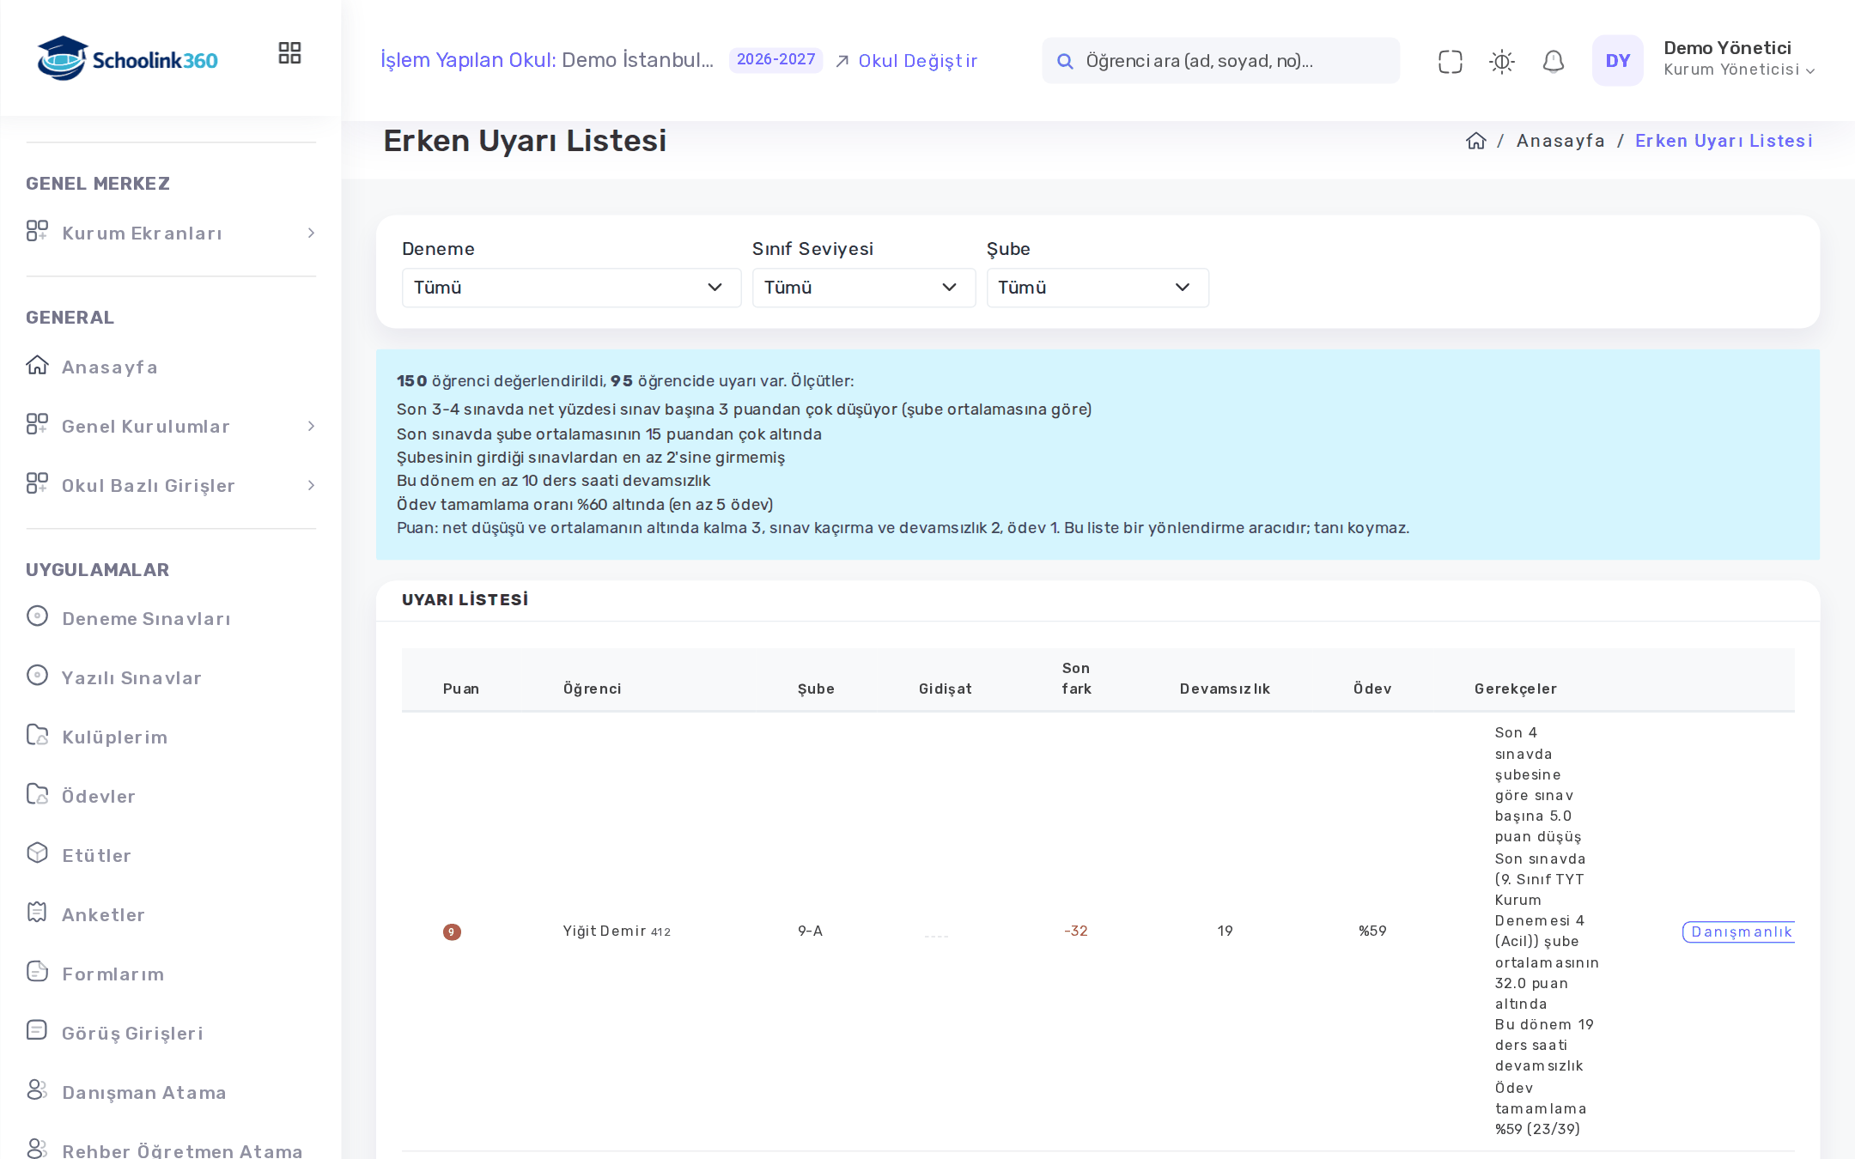
Task: Click student name Yiğit Demir
Action: click(605, 931)
